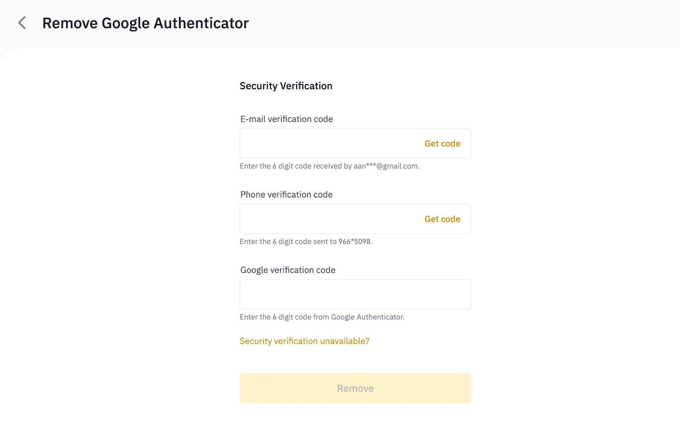Click the masked phone number 966*5098
Screen dimensions: 680x424
click(x=354, y=242)
